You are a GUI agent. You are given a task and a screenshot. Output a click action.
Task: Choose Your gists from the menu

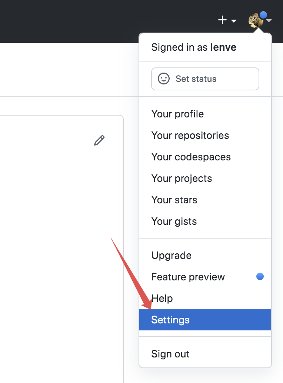tap(174, 222)
